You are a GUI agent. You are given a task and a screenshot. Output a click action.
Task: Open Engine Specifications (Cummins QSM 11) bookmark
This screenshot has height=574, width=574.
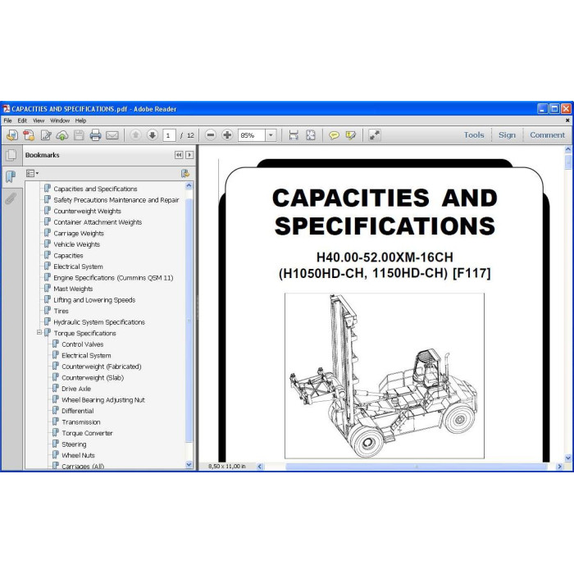[x=113, y=277]
